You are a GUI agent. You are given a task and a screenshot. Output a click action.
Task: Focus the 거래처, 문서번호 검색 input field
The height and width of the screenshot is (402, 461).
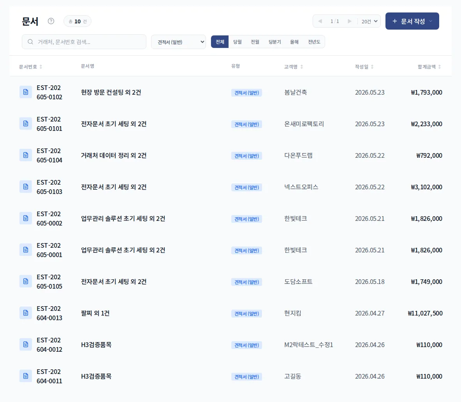(x=84, y=42)
